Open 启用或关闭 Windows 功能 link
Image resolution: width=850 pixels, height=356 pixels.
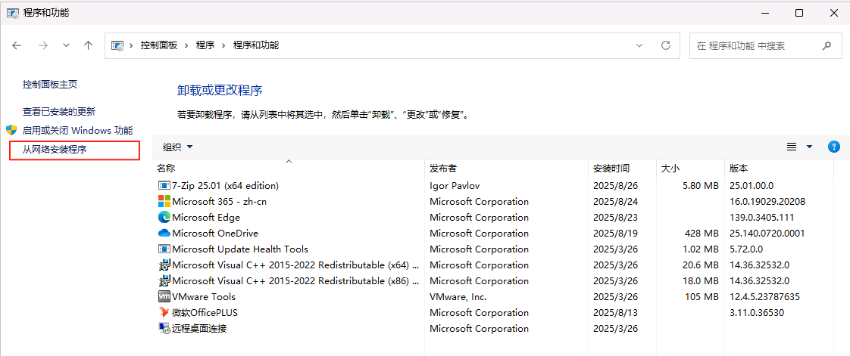pyautogui.click(x=77, y=131)
